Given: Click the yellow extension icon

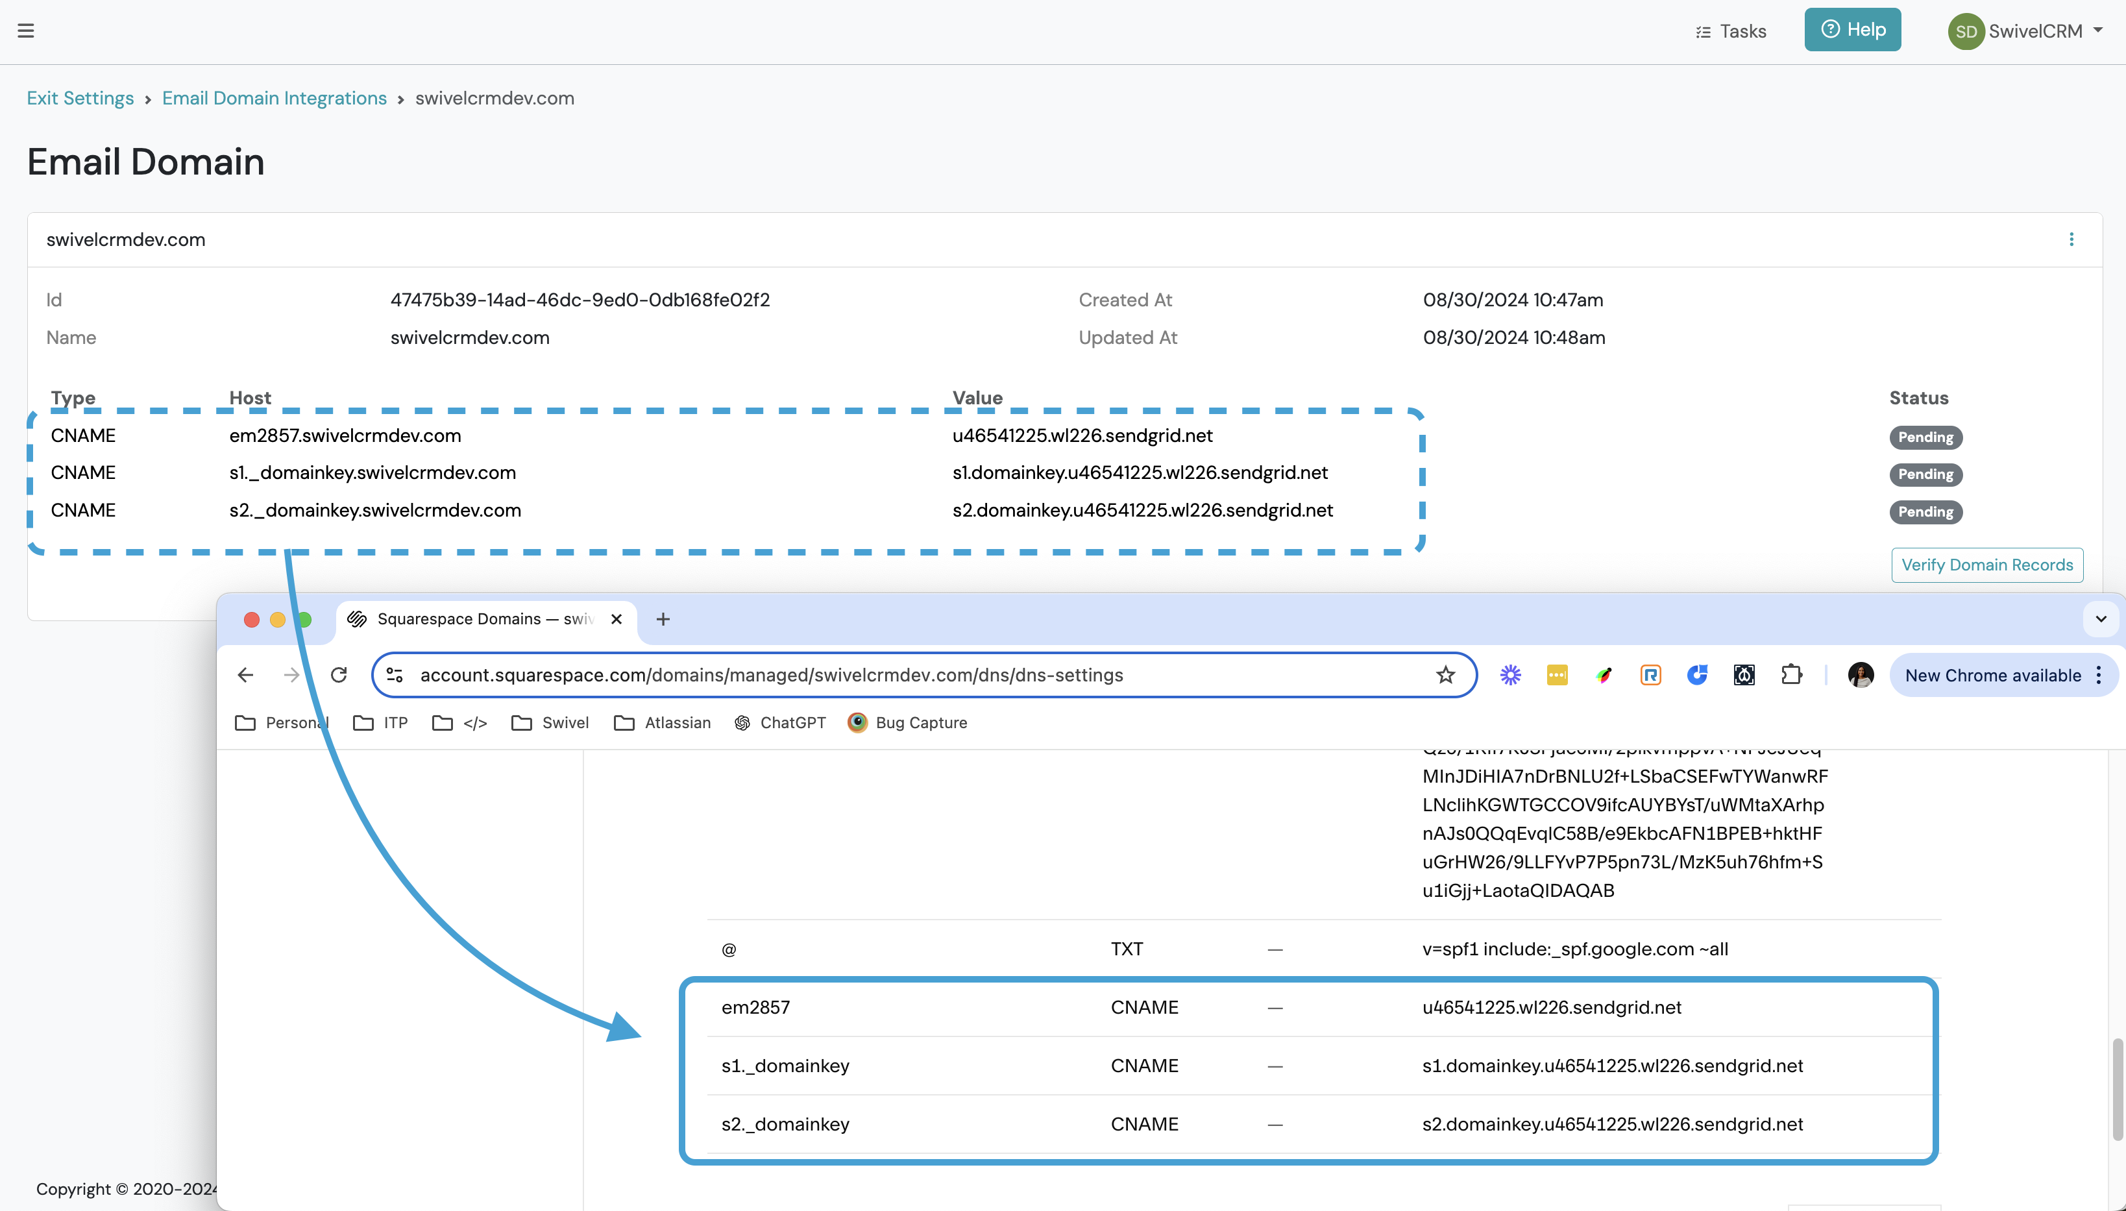Looking at the screenshot, I should (1556, 674).
